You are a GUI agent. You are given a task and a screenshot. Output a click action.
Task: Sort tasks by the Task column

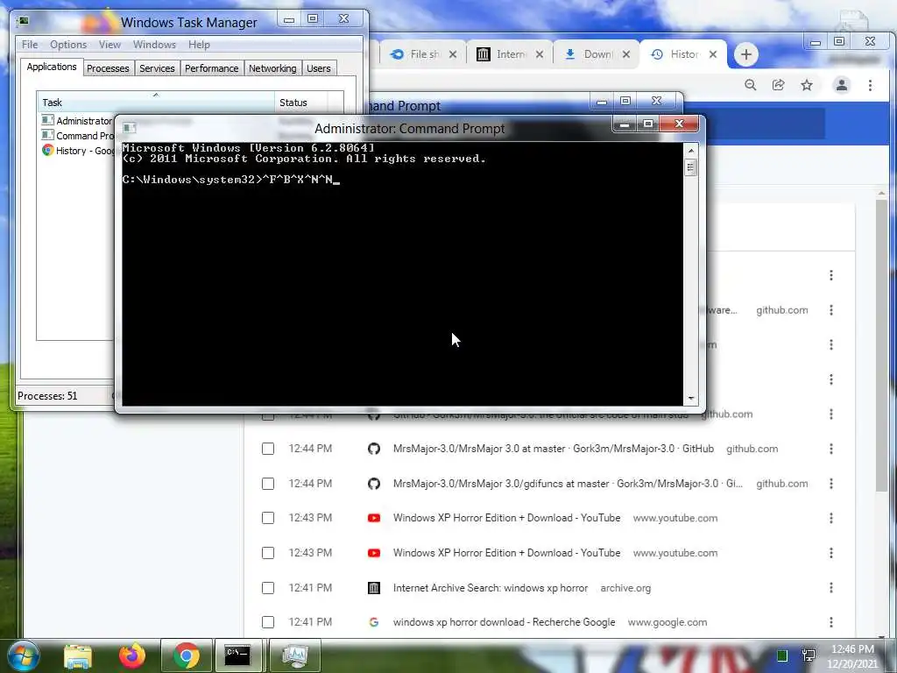click(156, 103)
